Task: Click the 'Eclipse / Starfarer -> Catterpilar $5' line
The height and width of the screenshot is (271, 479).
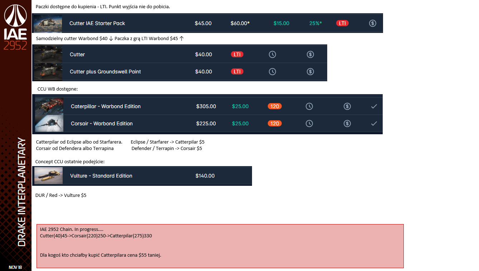Action: (168, 142)
